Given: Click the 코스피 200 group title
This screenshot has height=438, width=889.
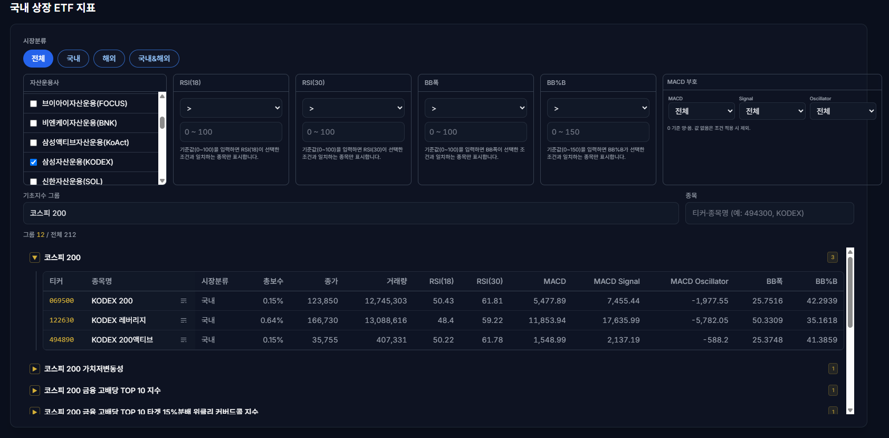Looking at the screenshot, I should click(62, 258).
